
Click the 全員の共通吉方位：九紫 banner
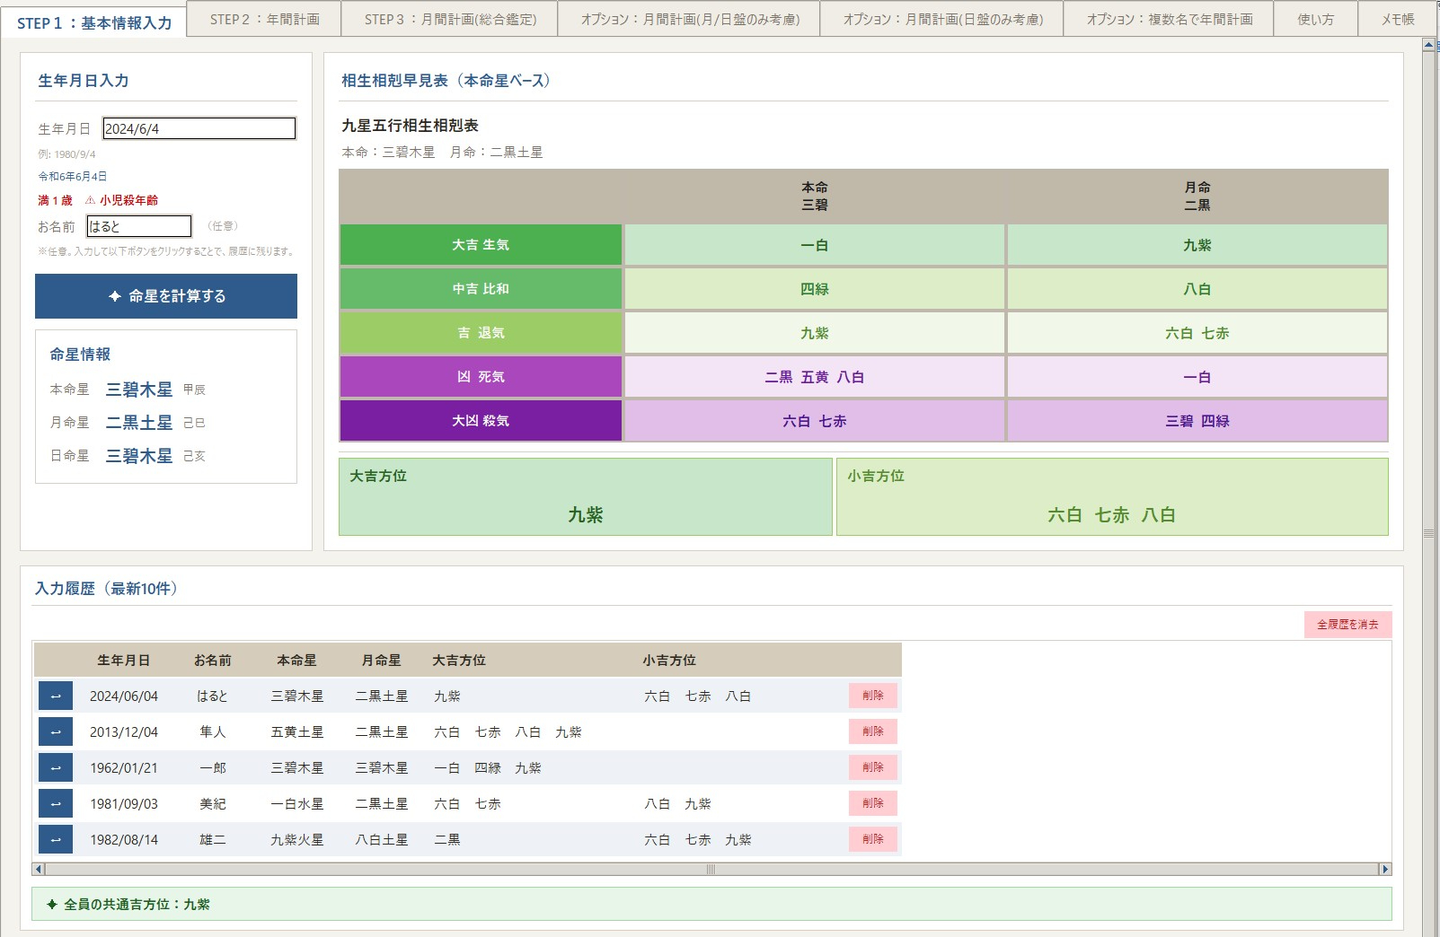[x=711, y=904]
